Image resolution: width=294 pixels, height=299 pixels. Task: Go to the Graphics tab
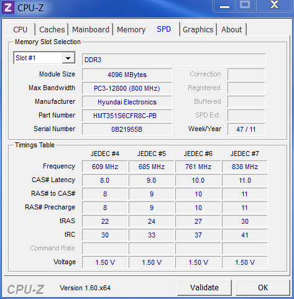198,29
